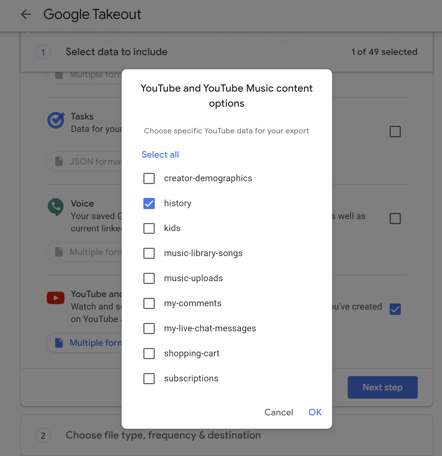Tick the creator-demographics checkbox
This screenshot has width=442, height=456.
coord(149,178)
